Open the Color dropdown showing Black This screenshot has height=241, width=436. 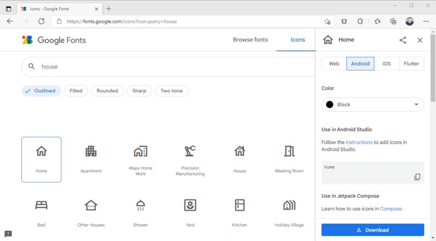[373, 104]
